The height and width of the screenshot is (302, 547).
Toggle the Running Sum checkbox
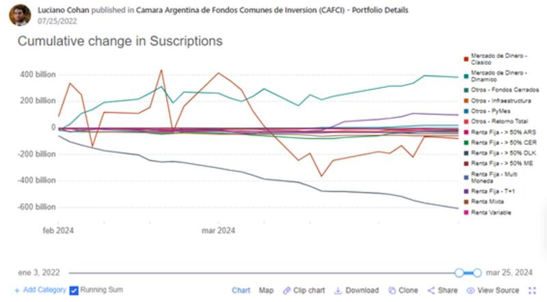click(74, 290)
